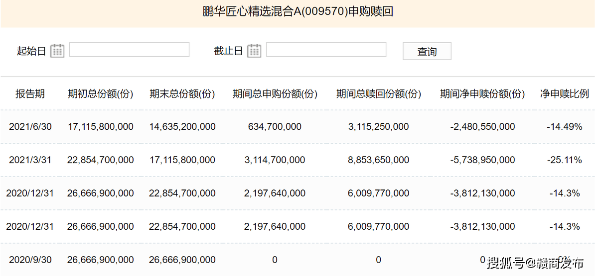Open the 截止日 calendar picker icon
The height and width of the screenshot is (276, 598).
(x=254, y=50)
